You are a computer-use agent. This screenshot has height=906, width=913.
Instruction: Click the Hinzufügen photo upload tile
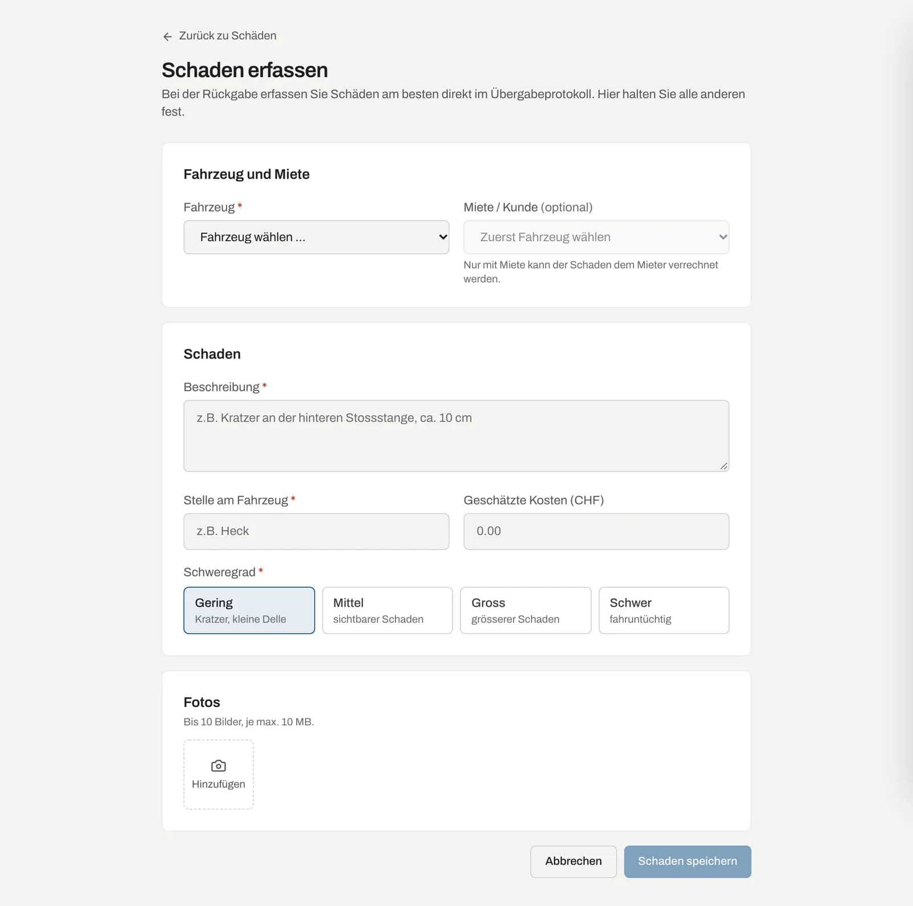[219, 774]
